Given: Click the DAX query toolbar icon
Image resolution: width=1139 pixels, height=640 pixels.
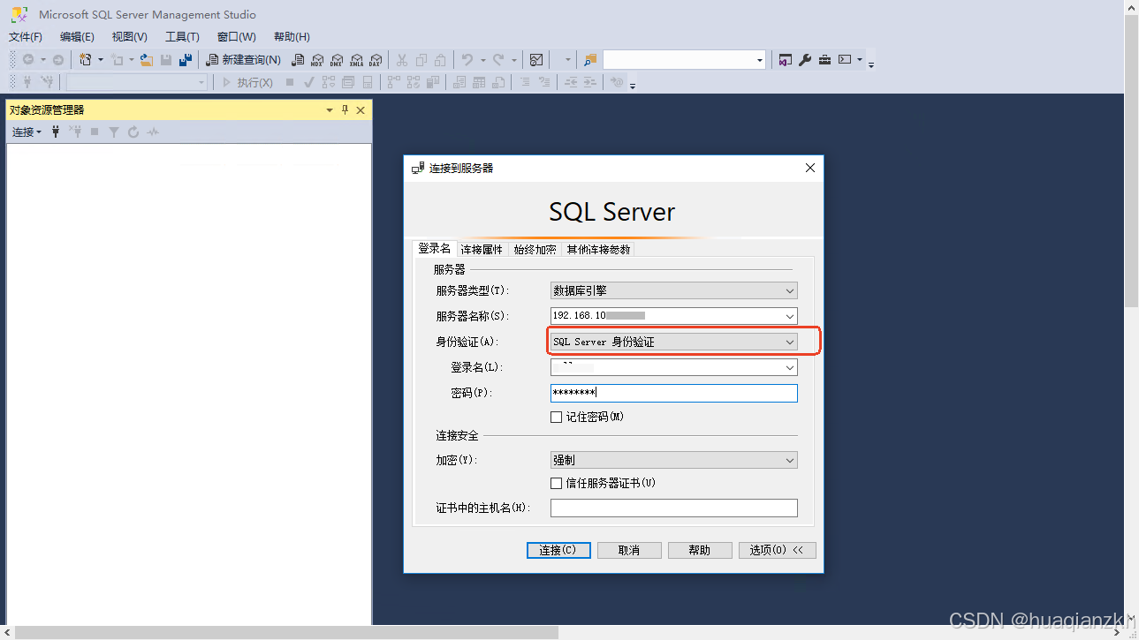Looking at the screenshot, I should click(x=376, y=60).
